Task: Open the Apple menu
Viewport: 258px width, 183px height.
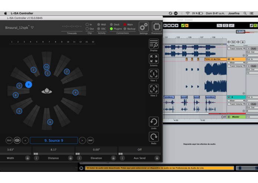Action: (x=6, y=13)
